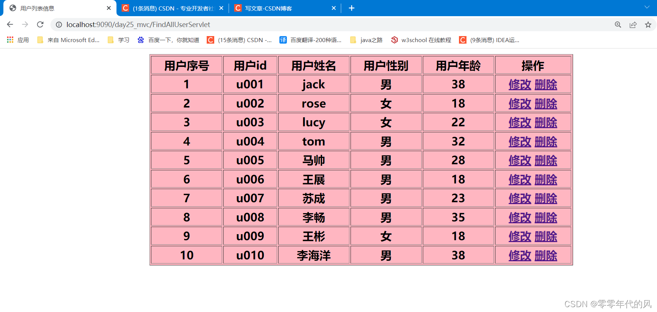This screenshot has width=657, height=312.
Task: Click the 用户姓名 column header
Action: (x=314, y=65)
